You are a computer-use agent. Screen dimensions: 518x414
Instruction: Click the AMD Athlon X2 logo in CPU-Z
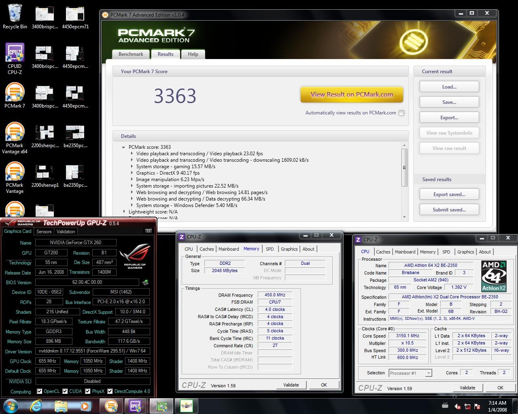click(494, 277)
